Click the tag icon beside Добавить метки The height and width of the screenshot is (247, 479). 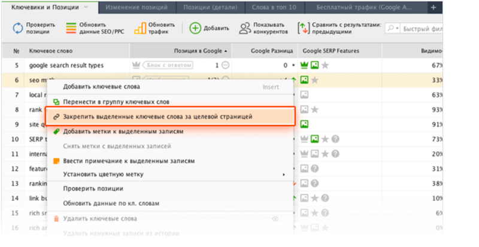(x=56, y=132)
